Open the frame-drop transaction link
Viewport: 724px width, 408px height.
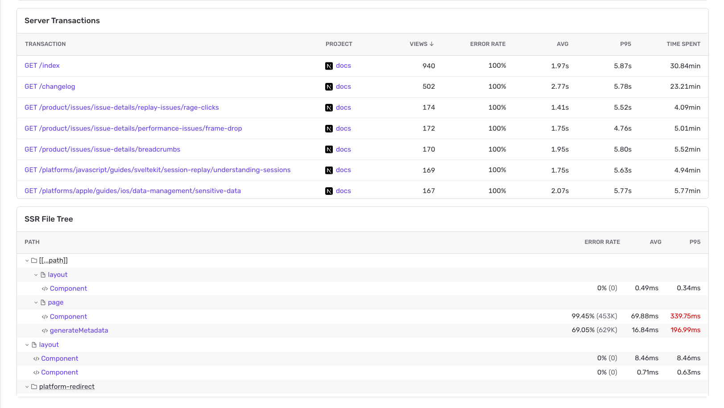[x=133, y=128]
